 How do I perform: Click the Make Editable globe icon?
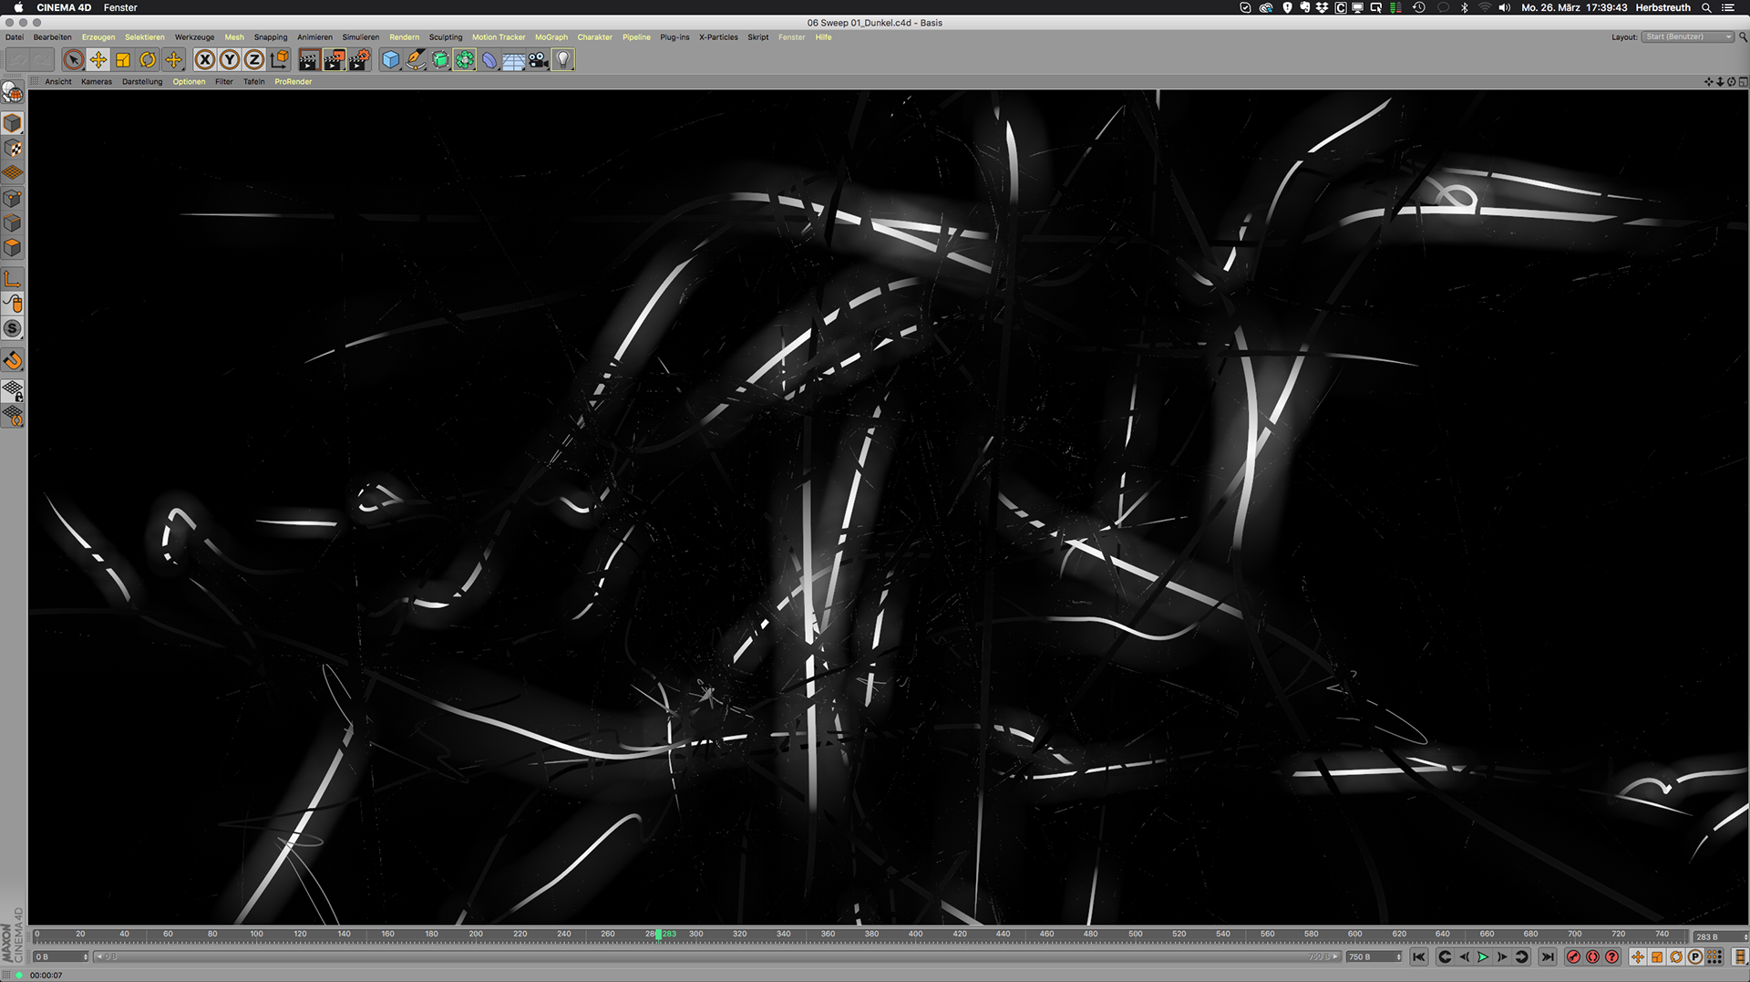pyautogui.click(x=13, y=92)
